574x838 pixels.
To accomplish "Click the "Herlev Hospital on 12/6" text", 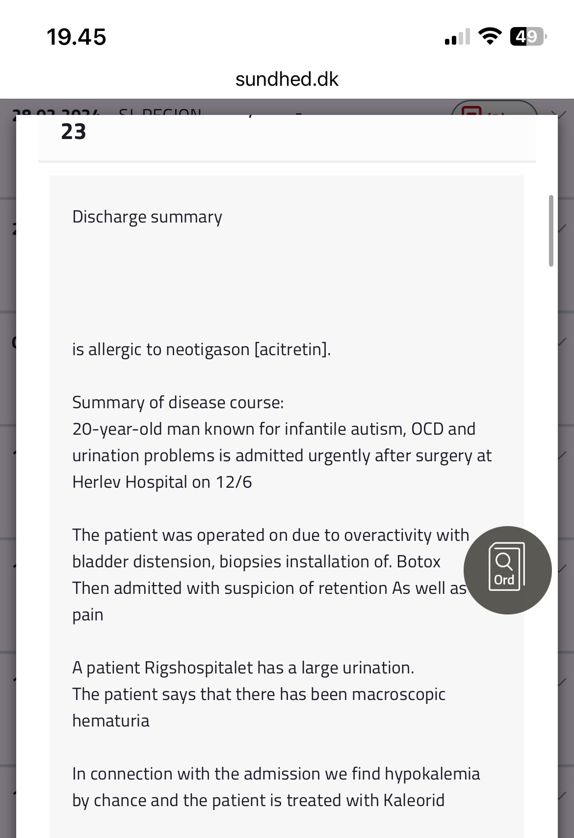I will (x=162, y=482).
